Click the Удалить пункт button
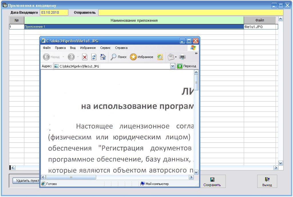 26,181
